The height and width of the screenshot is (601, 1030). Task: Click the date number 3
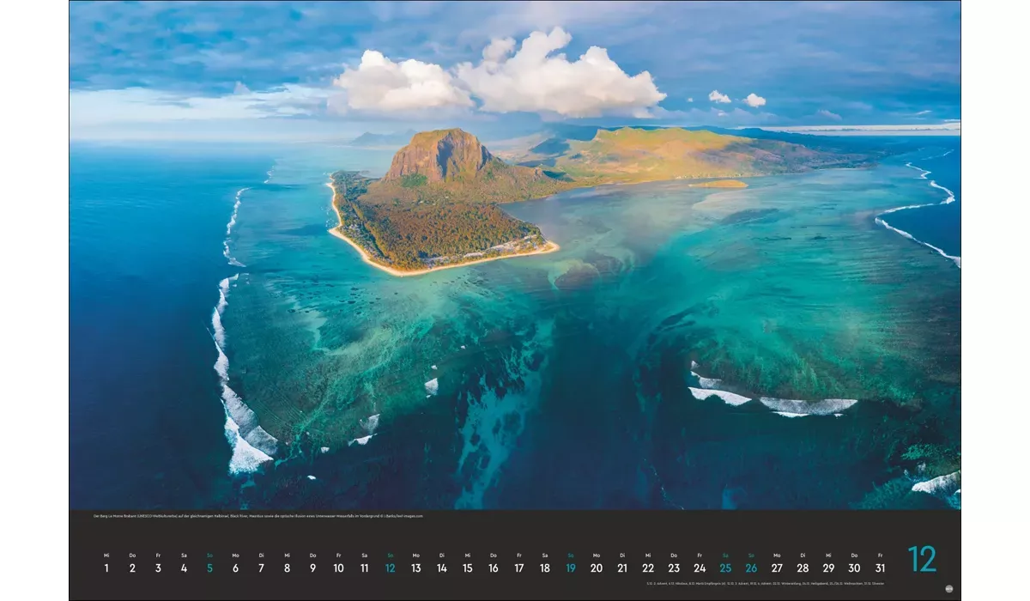click(x=158, y=568)
